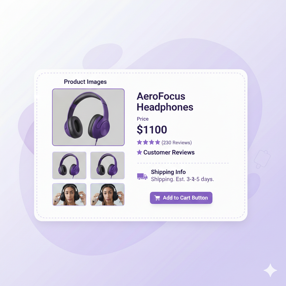Screen dimensions: 286x286
Task: Click the large main headphones image
Action: pyautogui.click(x=88, y=117)
